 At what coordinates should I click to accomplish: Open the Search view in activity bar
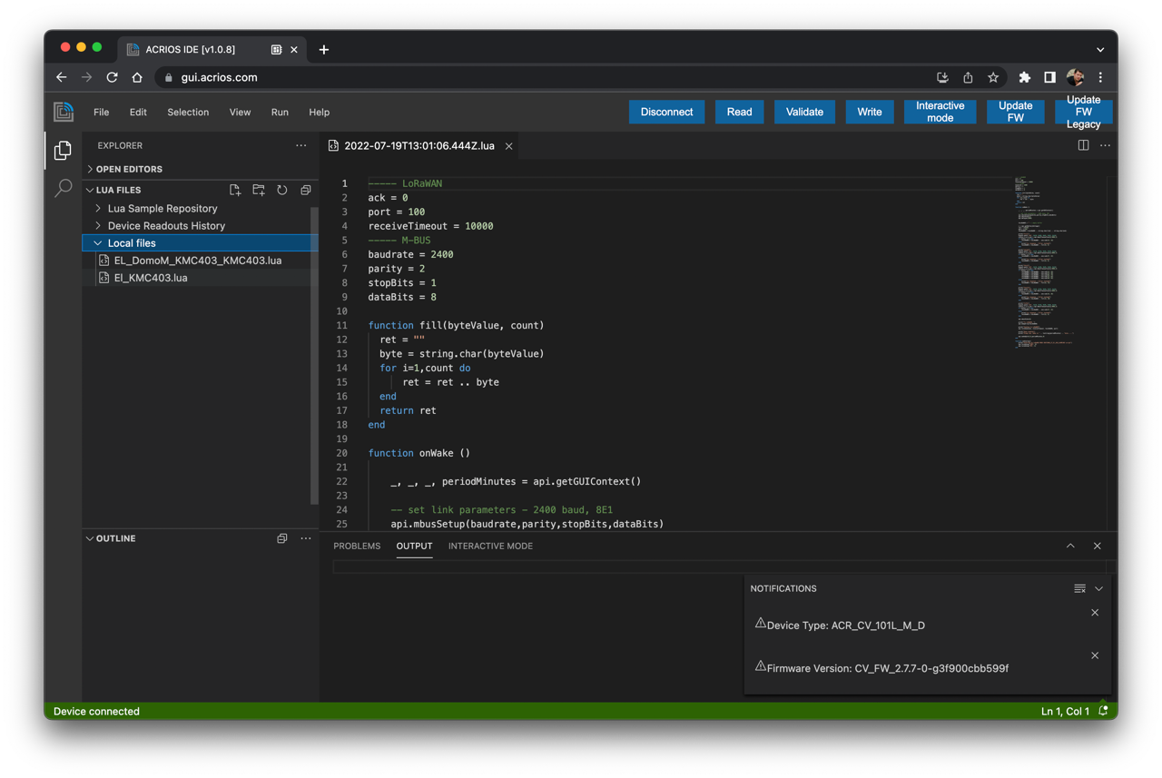coord(63,188)
